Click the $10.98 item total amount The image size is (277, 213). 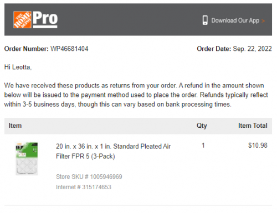coord(258,146)
